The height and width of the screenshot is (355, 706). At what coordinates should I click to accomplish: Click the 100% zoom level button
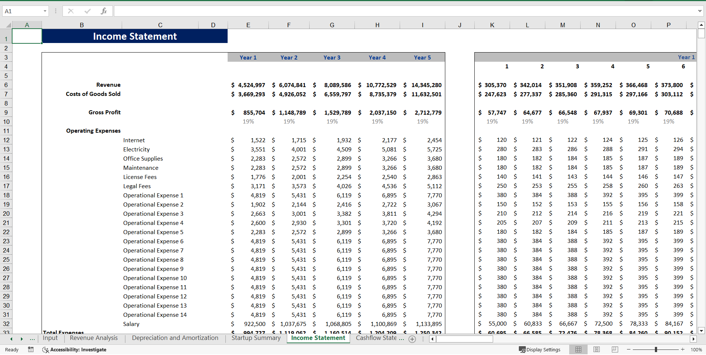click(x=696, y=349)
